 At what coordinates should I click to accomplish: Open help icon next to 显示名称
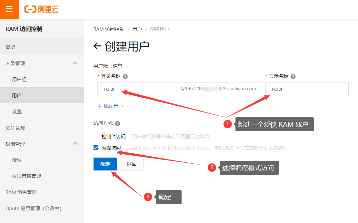(293, 77)
